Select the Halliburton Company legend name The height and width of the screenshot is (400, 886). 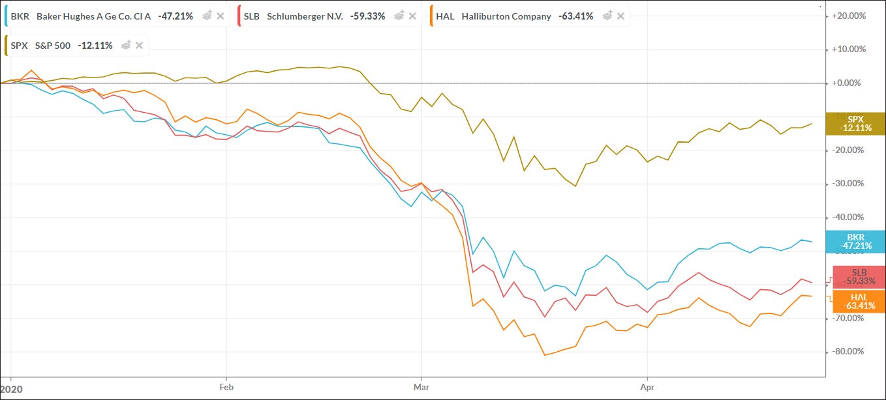click(506, 16)
